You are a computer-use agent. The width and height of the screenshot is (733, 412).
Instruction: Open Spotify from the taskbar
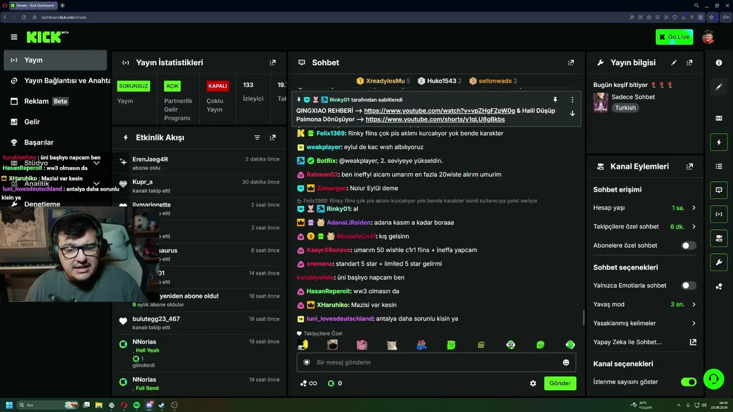pos(136,405)
